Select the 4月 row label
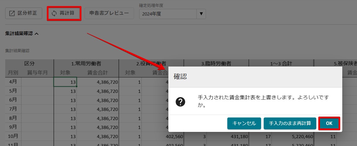This screenshot has height=146, width=357. click(x=13, y=82)
